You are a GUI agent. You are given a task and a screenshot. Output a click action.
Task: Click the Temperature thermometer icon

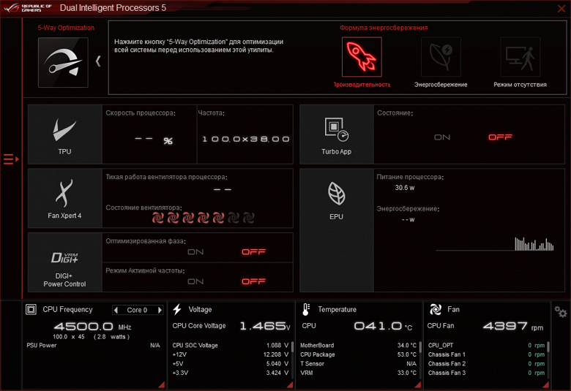coord(306,310)
